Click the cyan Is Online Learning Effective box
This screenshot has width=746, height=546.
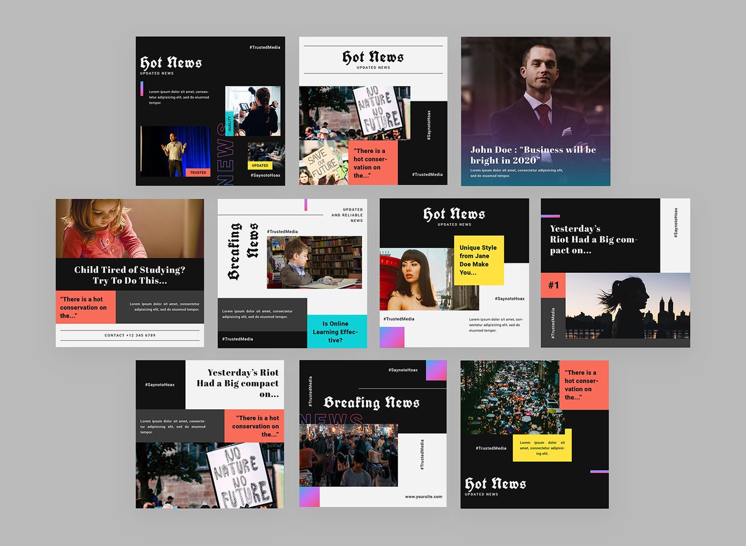pyautogui.click(x=337, y=331)
